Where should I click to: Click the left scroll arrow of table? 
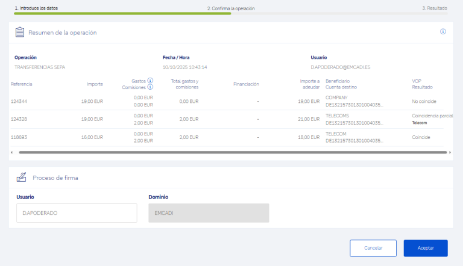[13, 152]
